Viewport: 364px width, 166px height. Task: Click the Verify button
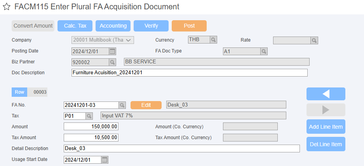tap(151, 26)
